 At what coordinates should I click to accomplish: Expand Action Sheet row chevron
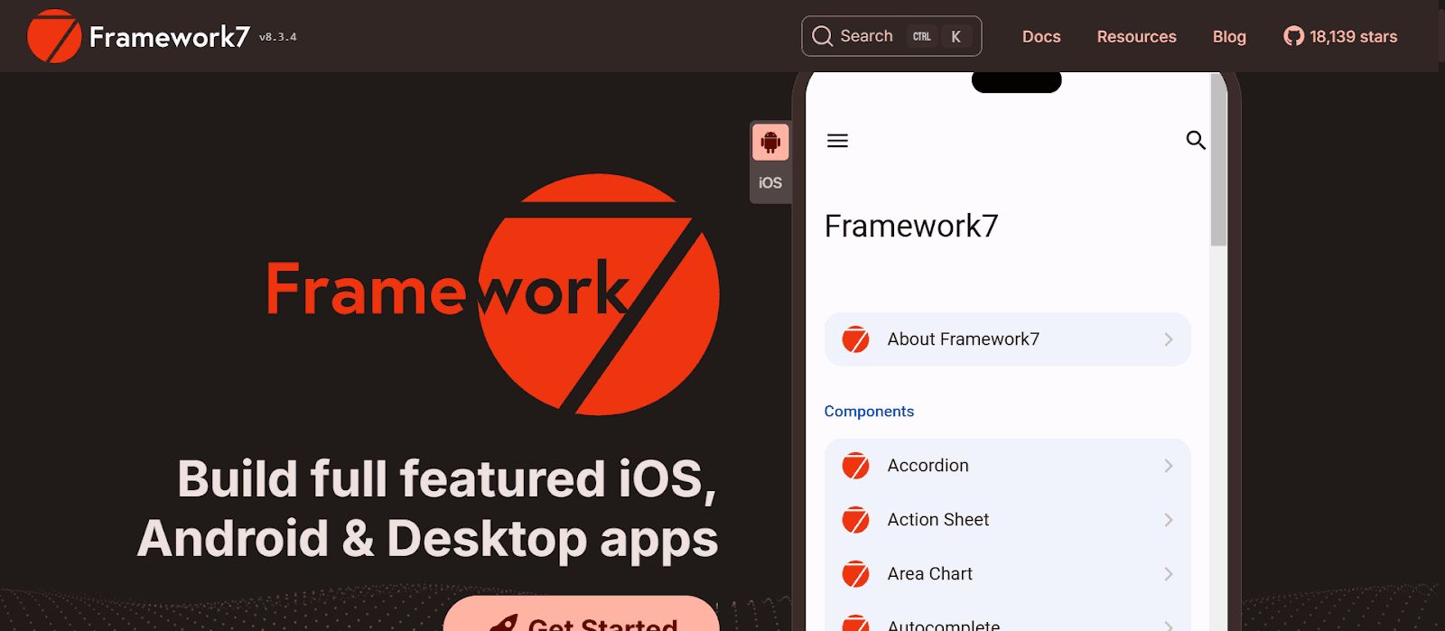point(1169,520)
